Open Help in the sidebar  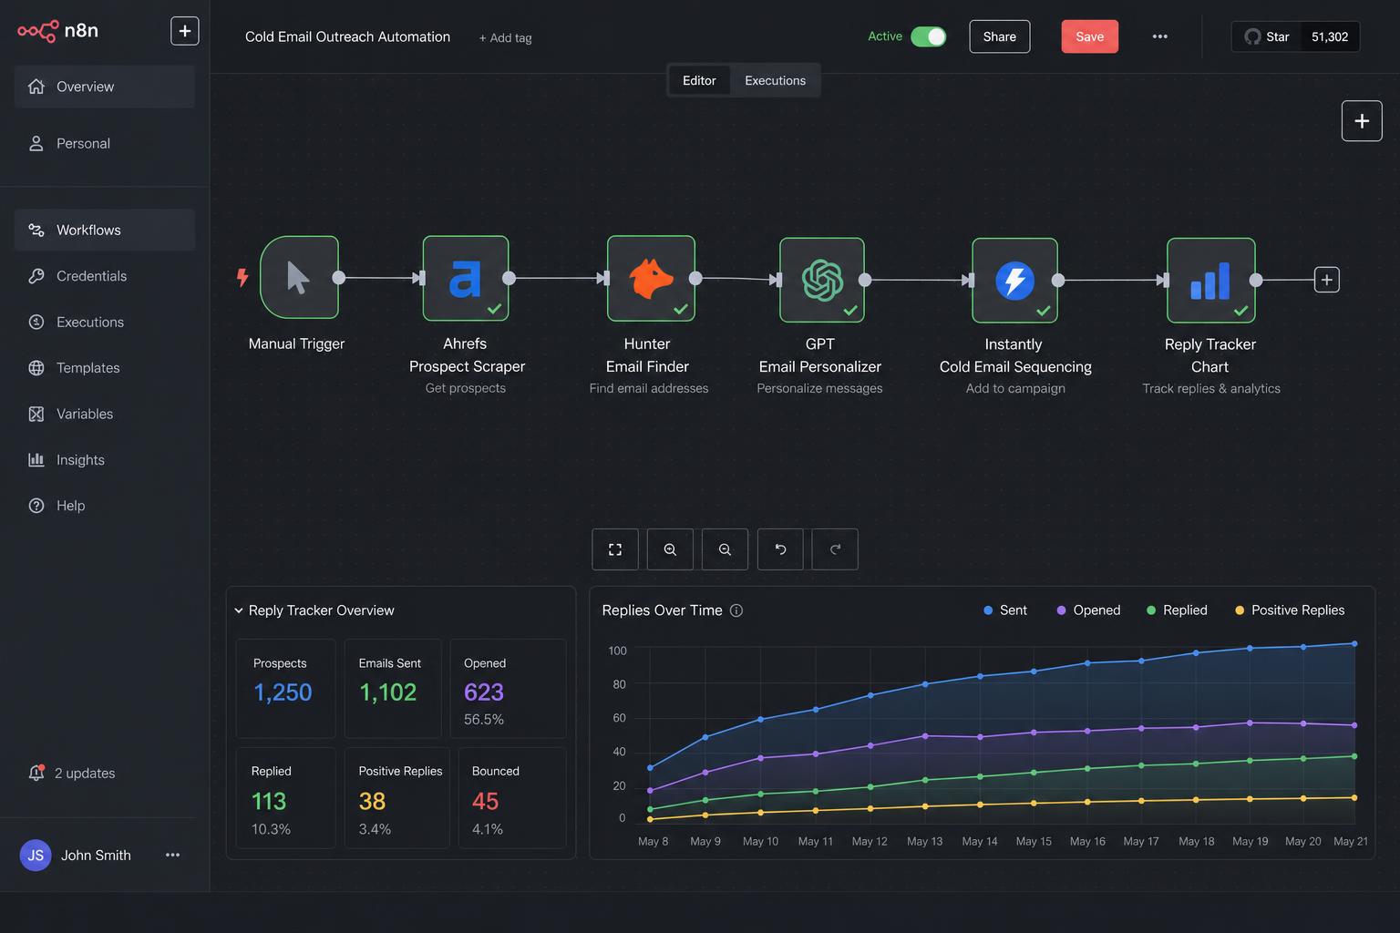pyautogui.click(x=104, y=506)
